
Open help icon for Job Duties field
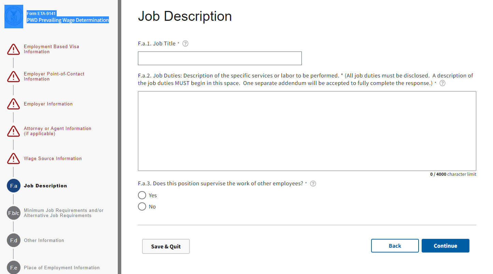coord(442,83)
